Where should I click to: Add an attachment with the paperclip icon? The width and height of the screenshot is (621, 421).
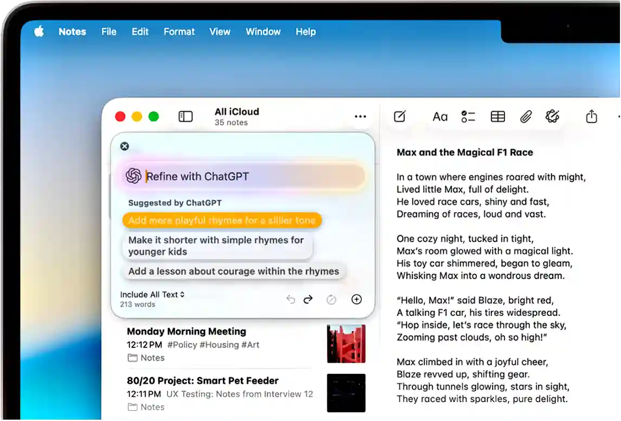526,117
